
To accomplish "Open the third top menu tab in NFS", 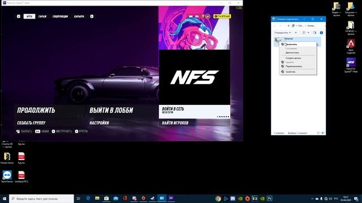I will tap(60, 16).
